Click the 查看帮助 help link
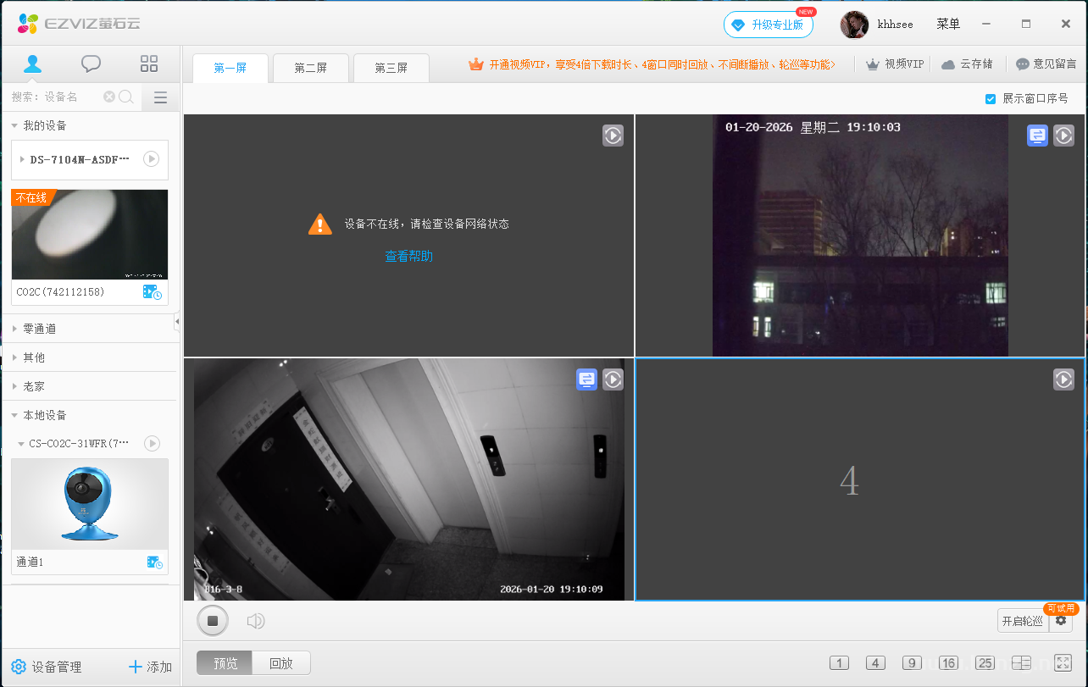This screenshot has width=1088, height=687. coord(408,256)
